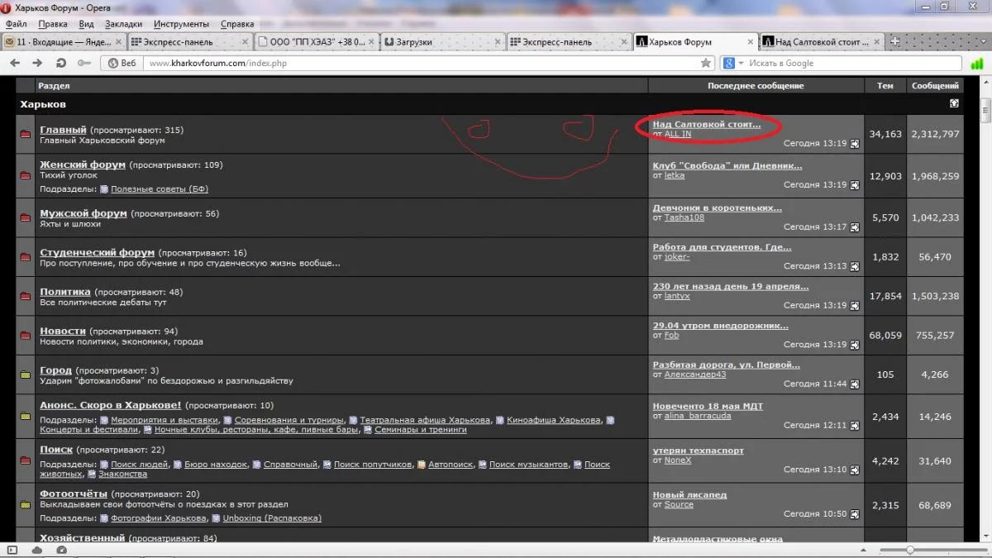This screenshot has width=992, height=558.
Task: Click the zoom slider in status bar
Action: click(x=910, y=550)
